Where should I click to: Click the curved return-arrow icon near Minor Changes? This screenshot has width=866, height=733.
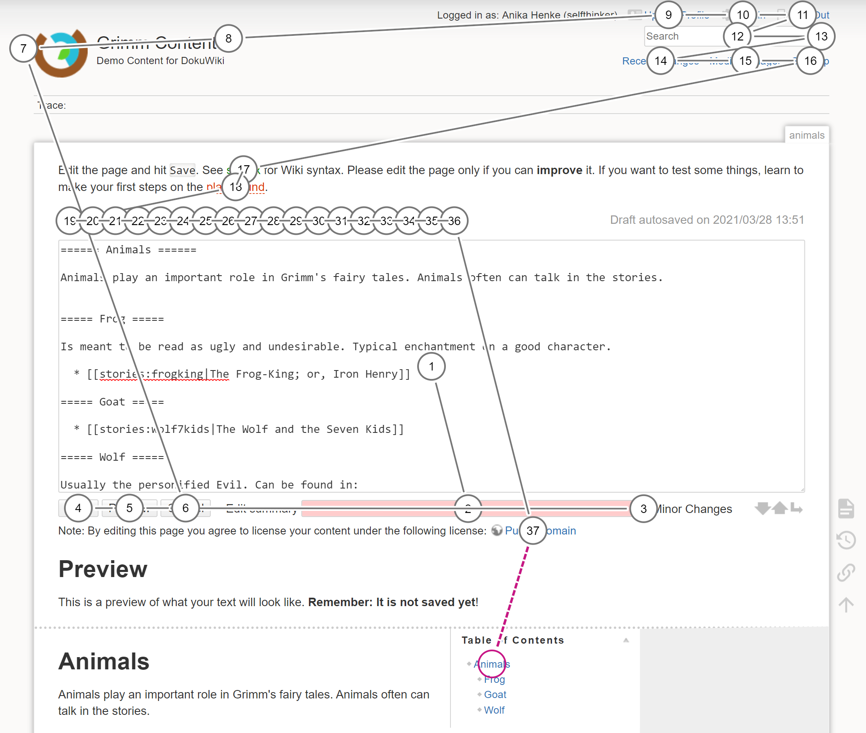795,509
